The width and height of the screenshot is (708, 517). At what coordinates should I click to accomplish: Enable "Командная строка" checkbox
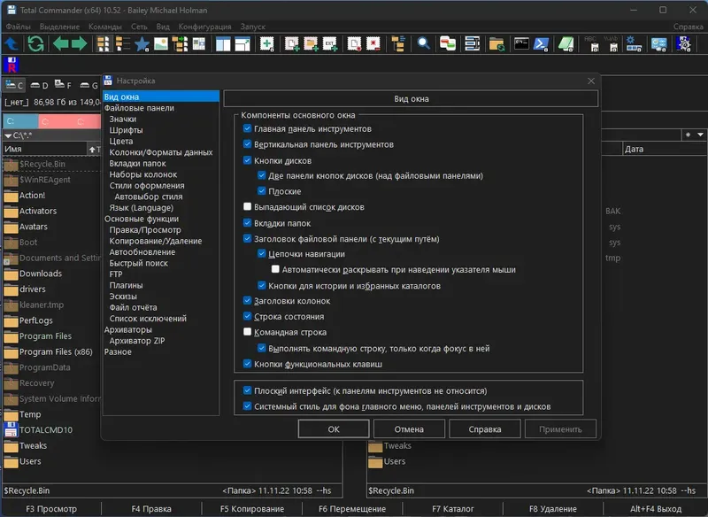(x=248, y=333)
